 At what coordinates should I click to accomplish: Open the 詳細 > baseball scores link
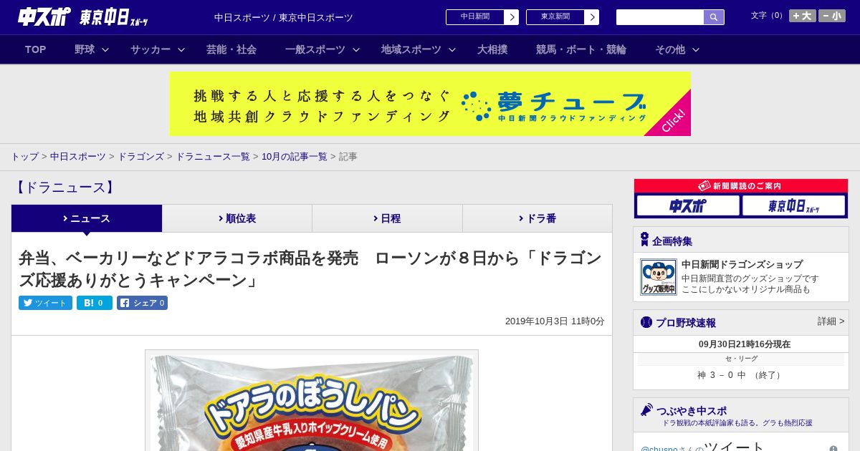(x=831, y=321)
